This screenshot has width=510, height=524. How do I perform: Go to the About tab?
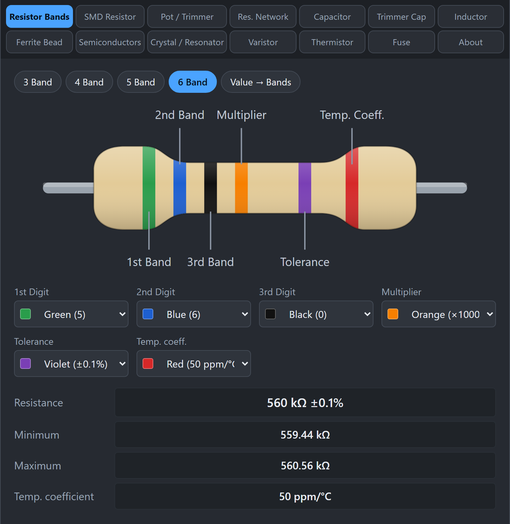(471, 42)
